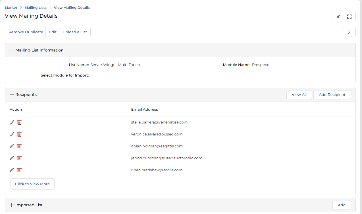
Task: Click to View More recipients
Action: [32, 184]
